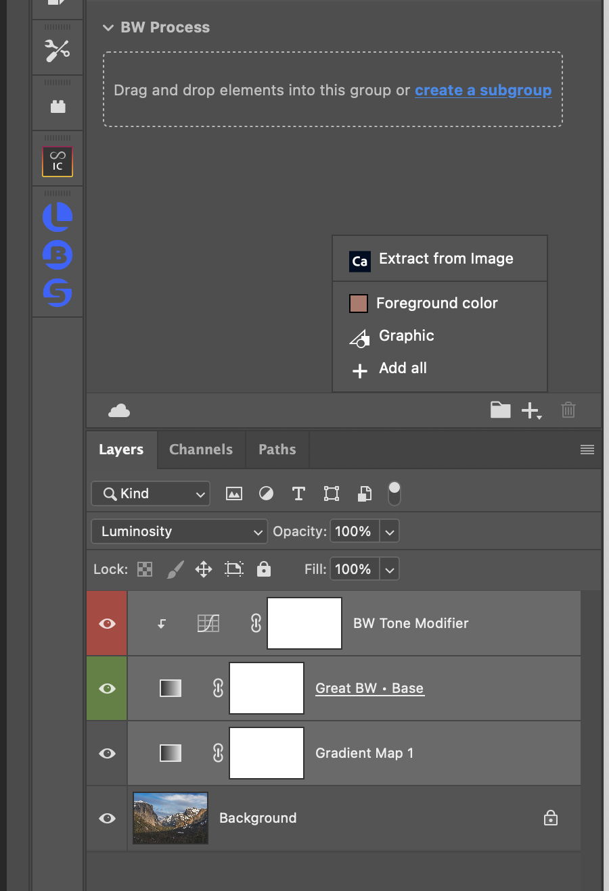This screenshot has width=609, height=891.
Task: Collapse the BW Process group
Action: pyautogui.click(x=108, y=28)
